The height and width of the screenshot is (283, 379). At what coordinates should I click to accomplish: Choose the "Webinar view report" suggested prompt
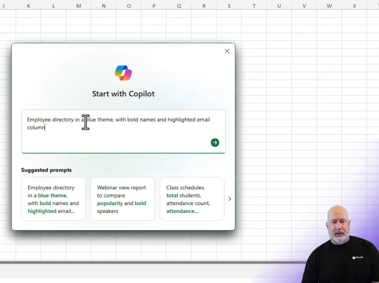pyautogui.click(x=122, y=199)
